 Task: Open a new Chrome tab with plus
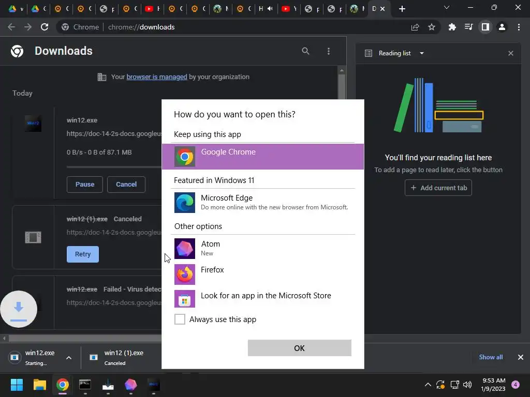(x=402, y=9)
